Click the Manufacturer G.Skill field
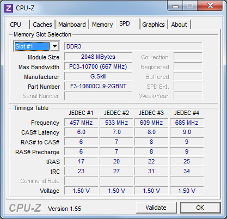227x219 pixels. (x=98, y=76)
